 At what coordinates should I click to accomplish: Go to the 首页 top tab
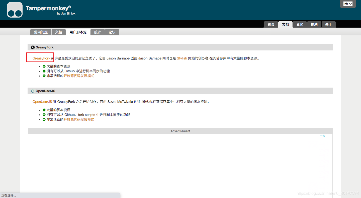[271, 24]
